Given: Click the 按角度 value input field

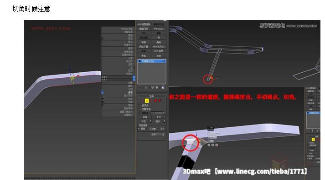Looking at the screenshot, I should click(x=156, y=113).
